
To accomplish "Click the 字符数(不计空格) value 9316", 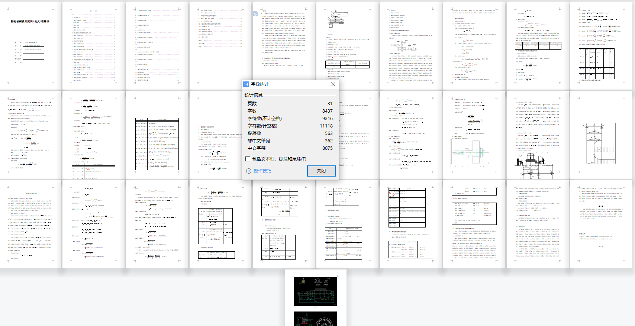I will pos(327,119).
